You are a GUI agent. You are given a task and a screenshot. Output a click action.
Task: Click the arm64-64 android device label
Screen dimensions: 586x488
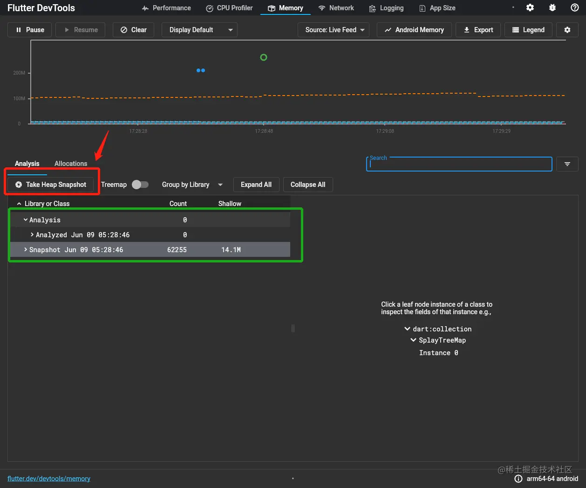(x=552, y=479)
